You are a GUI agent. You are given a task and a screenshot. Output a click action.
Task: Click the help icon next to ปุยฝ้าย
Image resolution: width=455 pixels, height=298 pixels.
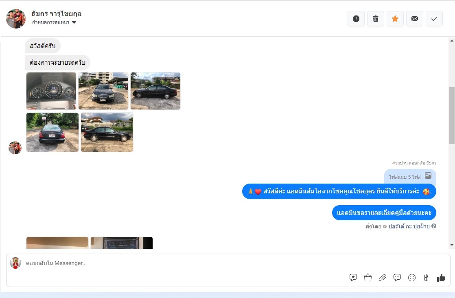click(434, 226)
